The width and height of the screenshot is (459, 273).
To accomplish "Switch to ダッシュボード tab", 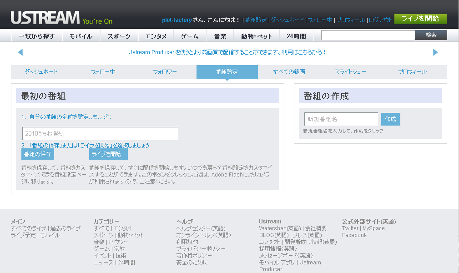I will pos(41,72).
